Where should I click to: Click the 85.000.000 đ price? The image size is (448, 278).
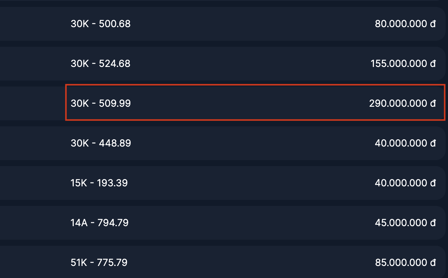(405, 263)
